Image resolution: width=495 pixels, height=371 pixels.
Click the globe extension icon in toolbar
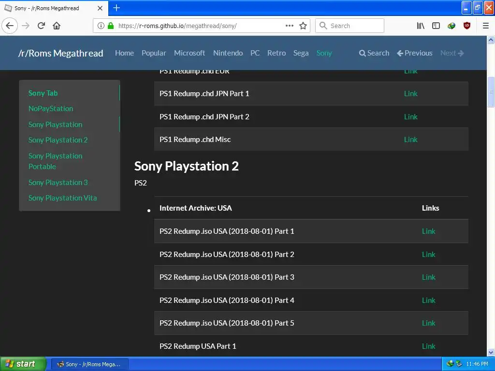[451, 26]
